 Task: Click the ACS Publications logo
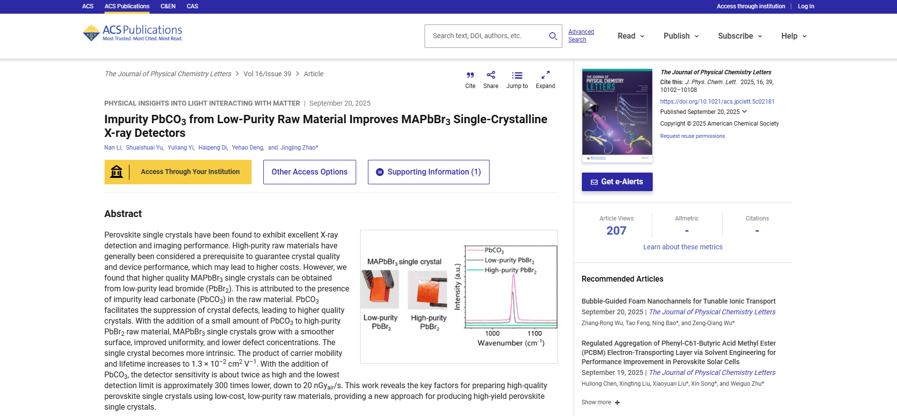(x=132, y=33)
